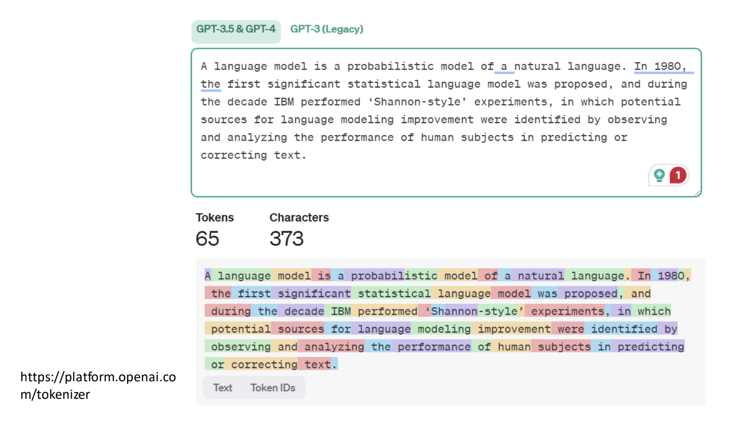Click the character count value 373

[287, 239]
